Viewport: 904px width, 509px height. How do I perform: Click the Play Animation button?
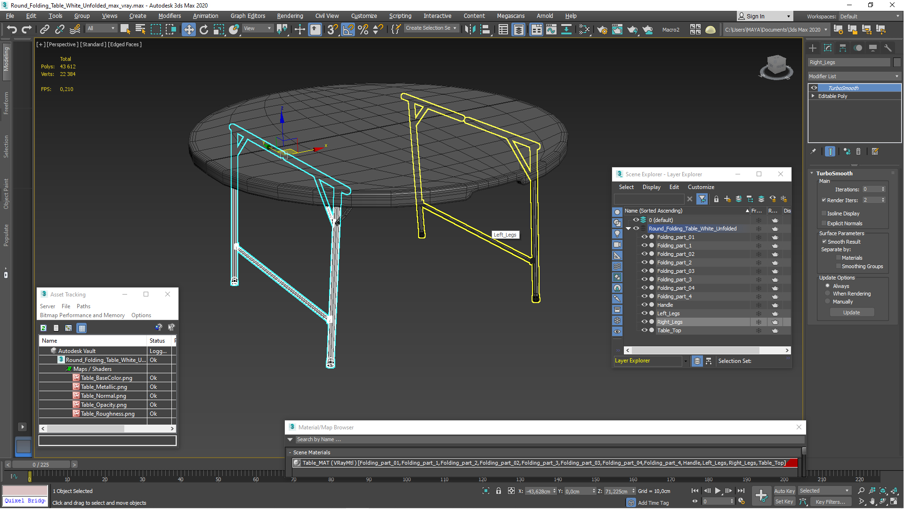pyautogui.click(x=718, y=491)
